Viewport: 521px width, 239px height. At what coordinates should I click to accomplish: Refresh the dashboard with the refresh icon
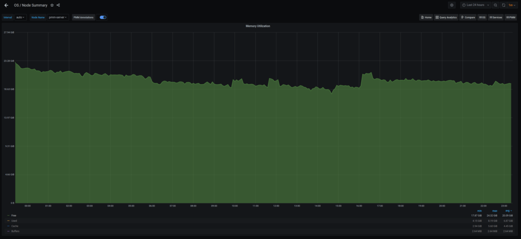pyautogui.click(x=504, y=5)
